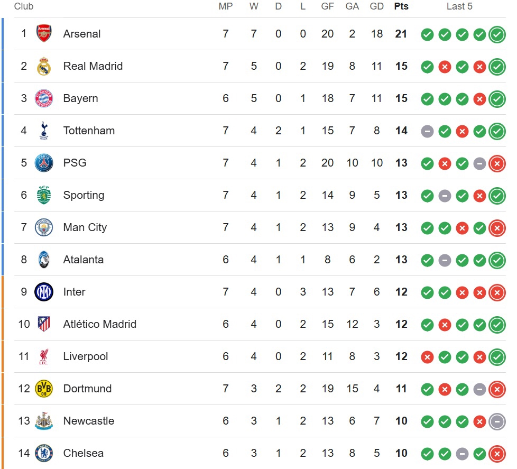Click the GD column header

click(377, 6)
